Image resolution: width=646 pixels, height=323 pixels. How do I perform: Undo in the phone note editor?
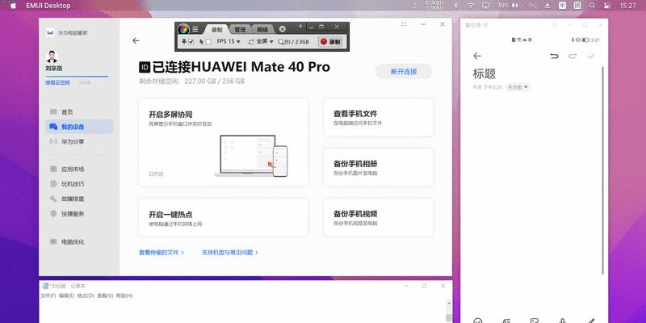[x=555, y=56]
